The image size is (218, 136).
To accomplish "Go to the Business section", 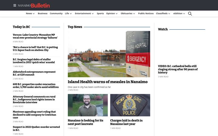I will point(43,14).
